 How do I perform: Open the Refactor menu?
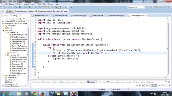[18, 4]
